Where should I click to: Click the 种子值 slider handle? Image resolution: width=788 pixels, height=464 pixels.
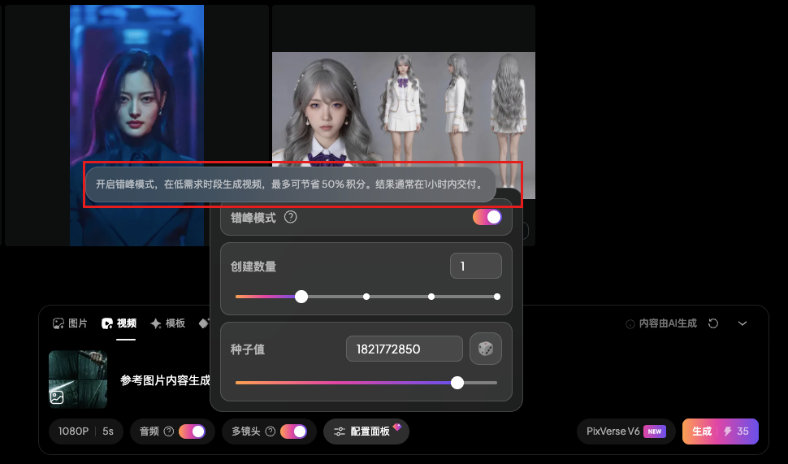pyautogui.click(x=457, y=383)
